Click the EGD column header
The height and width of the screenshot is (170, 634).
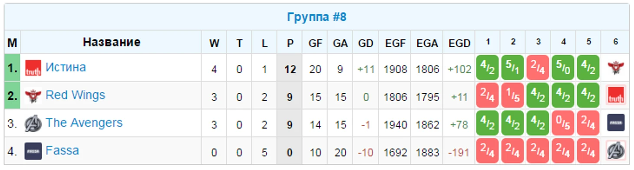459,43
